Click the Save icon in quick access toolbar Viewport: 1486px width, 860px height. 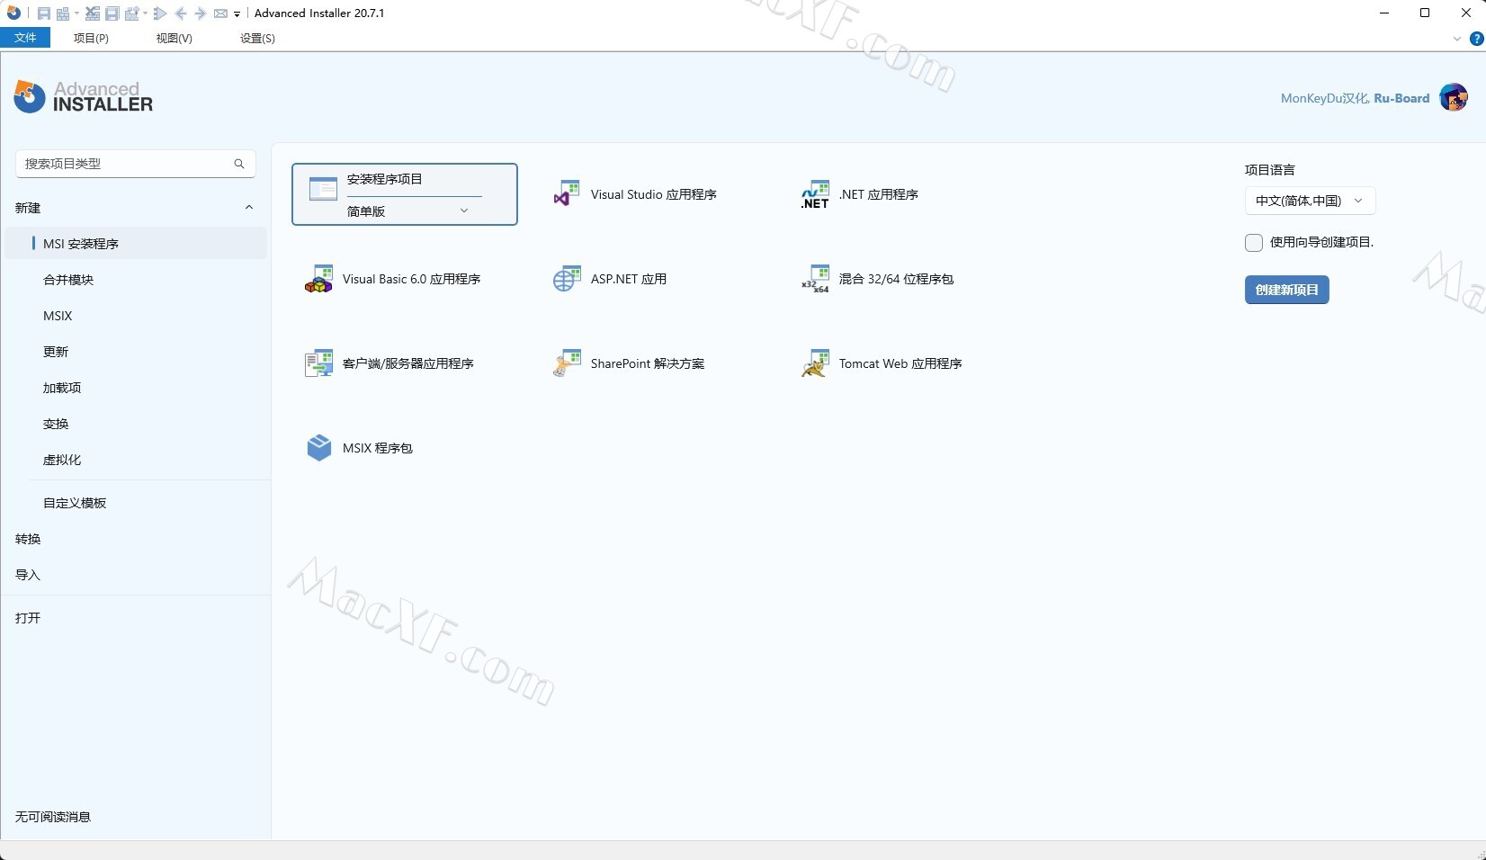pyautogui.click(x=43, y=13)
